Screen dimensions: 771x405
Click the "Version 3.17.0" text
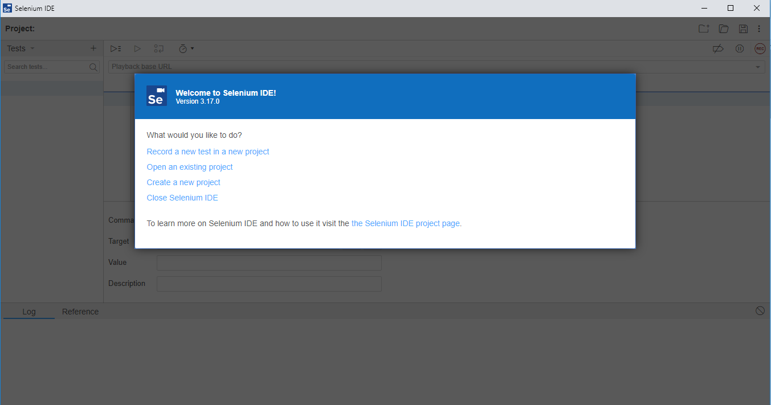[x=197, y=101]
